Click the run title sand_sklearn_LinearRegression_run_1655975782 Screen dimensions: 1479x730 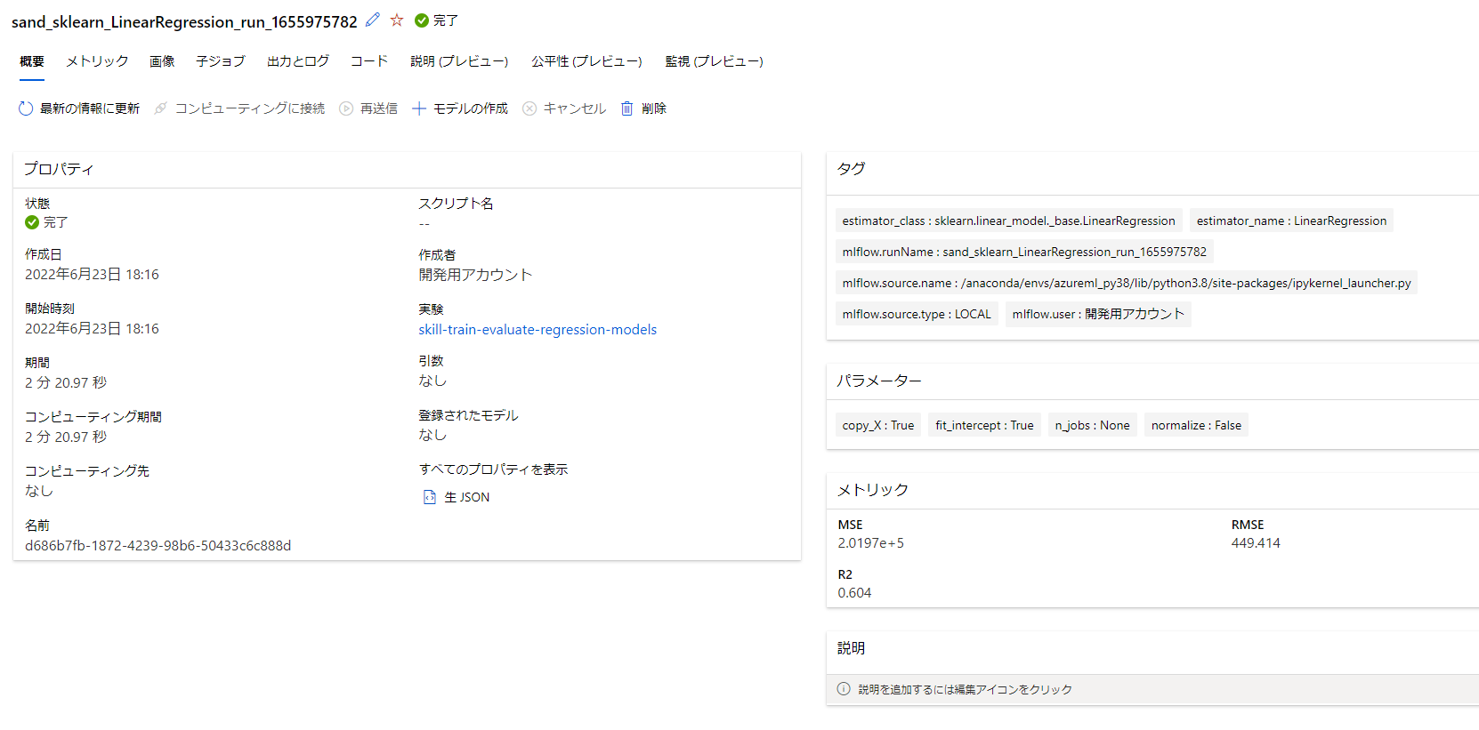pos(184,21)
